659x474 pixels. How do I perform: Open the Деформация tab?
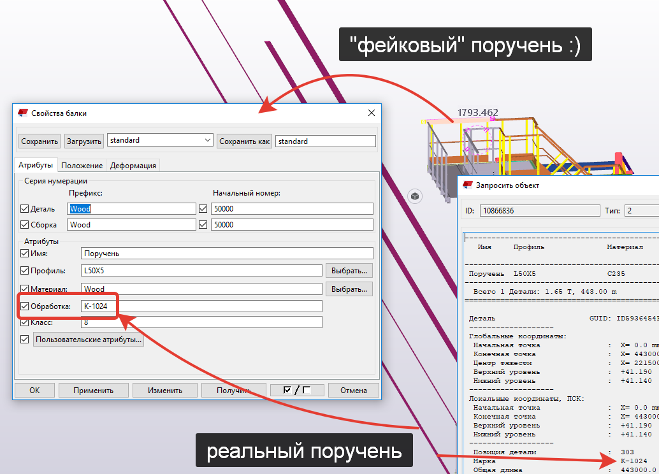[x=133, y=166]
